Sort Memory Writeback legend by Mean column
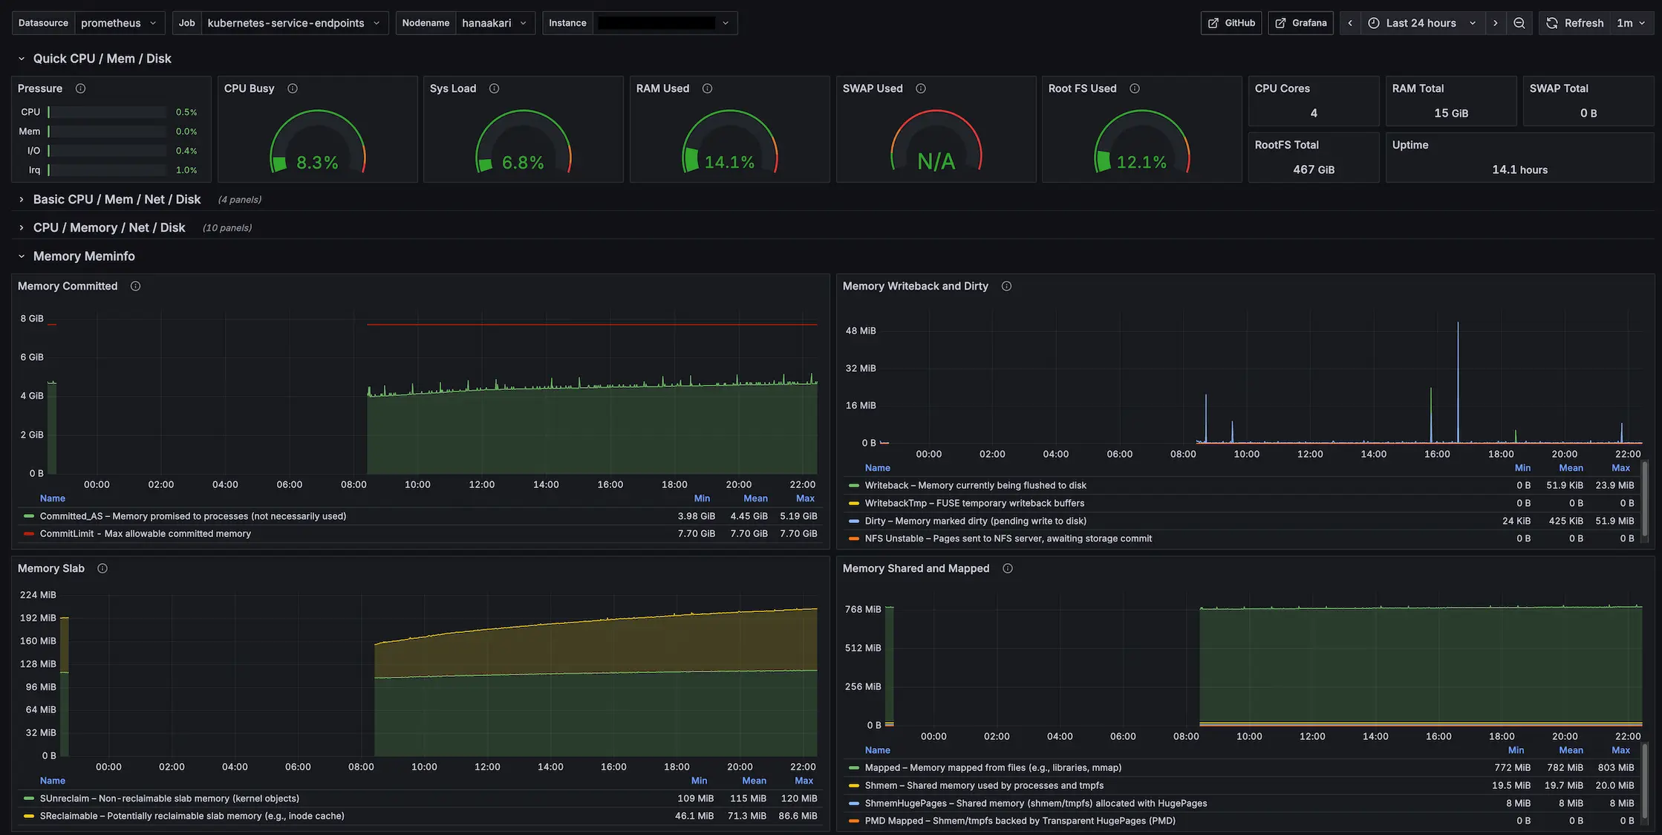 click(1571, 468)
